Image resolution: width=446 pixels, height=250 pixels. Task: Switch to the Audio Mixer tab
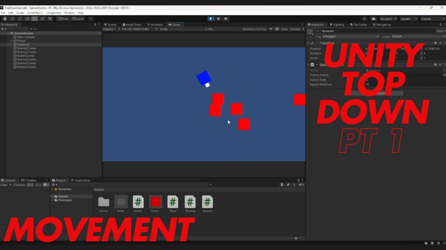tap(81, 181)
